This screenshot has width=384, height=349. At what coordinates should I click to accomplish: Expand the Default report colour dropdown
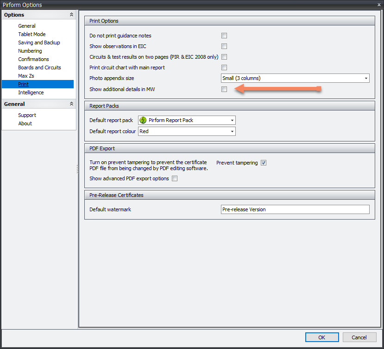click(x=187, y=131)
